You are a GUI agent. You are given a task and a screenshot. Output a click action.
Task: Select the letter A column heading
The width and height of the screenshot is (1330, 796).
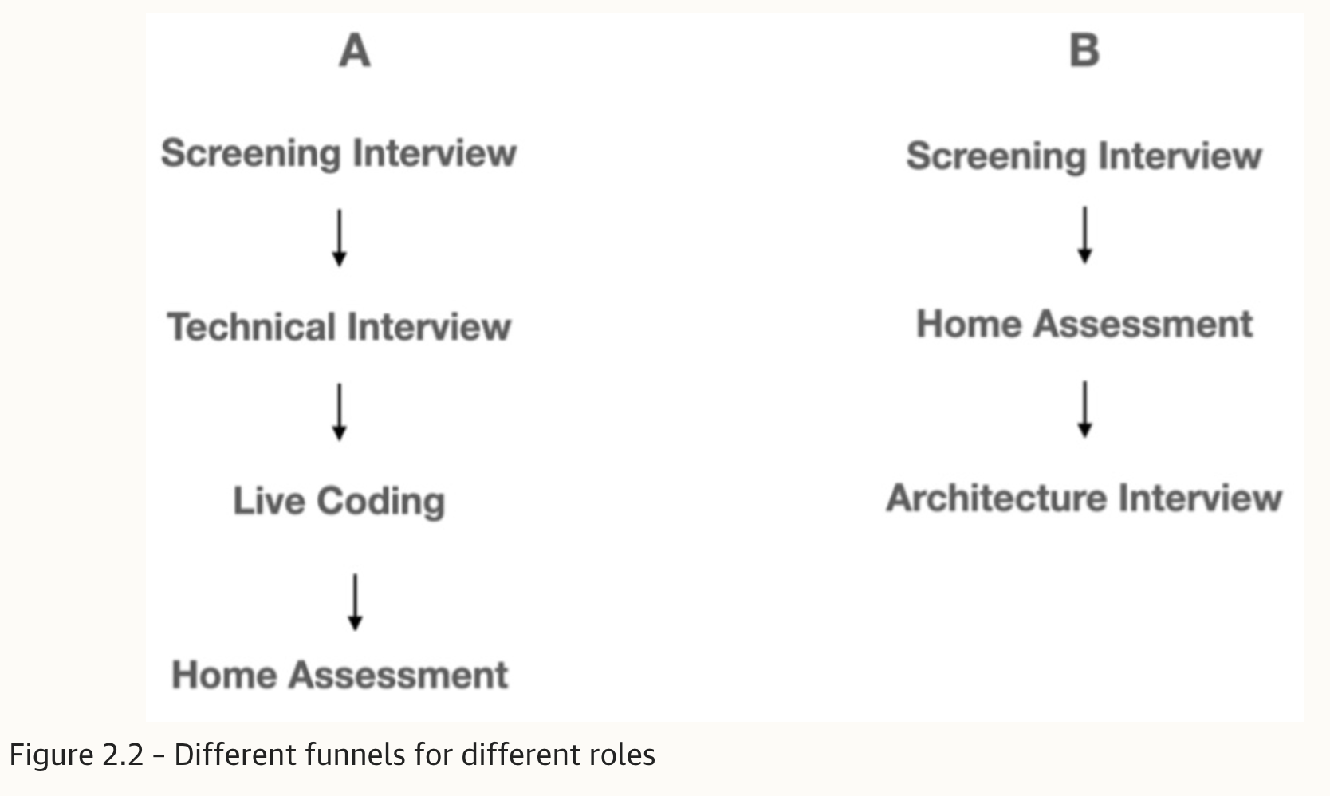tap(355, 51)
